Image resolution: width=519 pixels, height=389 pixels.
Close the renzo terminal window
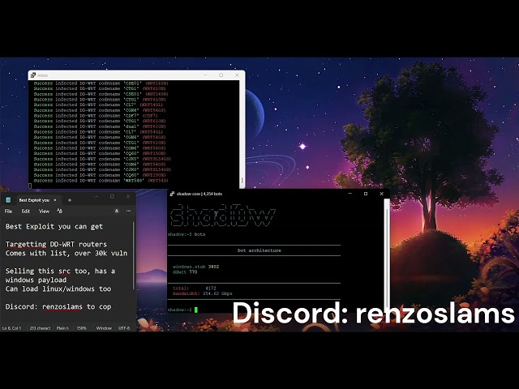[237, 75]
